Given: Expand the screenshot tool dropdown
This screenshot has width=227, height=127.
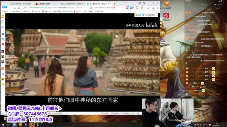Looking at the screenshot, I should 150,8.
